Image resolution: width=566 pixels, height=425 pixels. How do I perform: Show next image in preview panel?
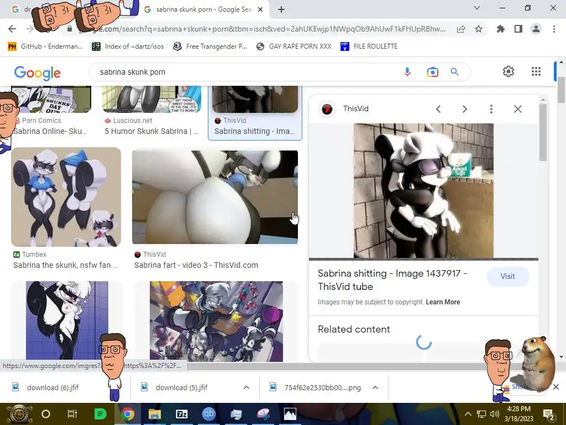(465, 109)
